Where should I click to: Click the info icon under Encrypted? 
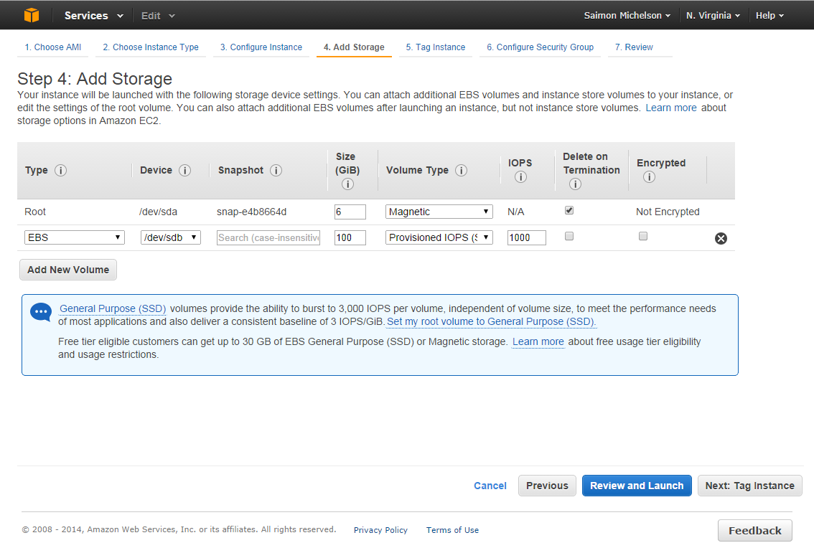click(649, 177)
